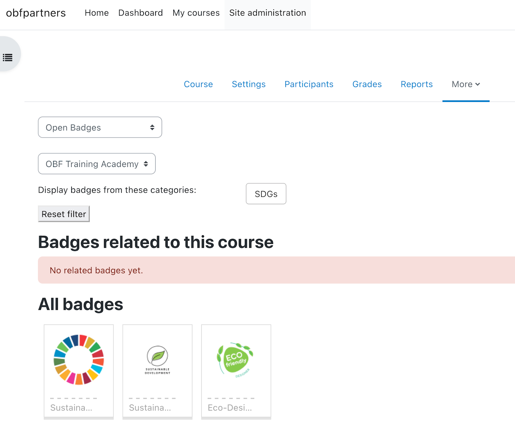Toggle the SDGs category filter
Image resolution: width=515 pixels, height=436 pixels.
[x=266, y=194]
